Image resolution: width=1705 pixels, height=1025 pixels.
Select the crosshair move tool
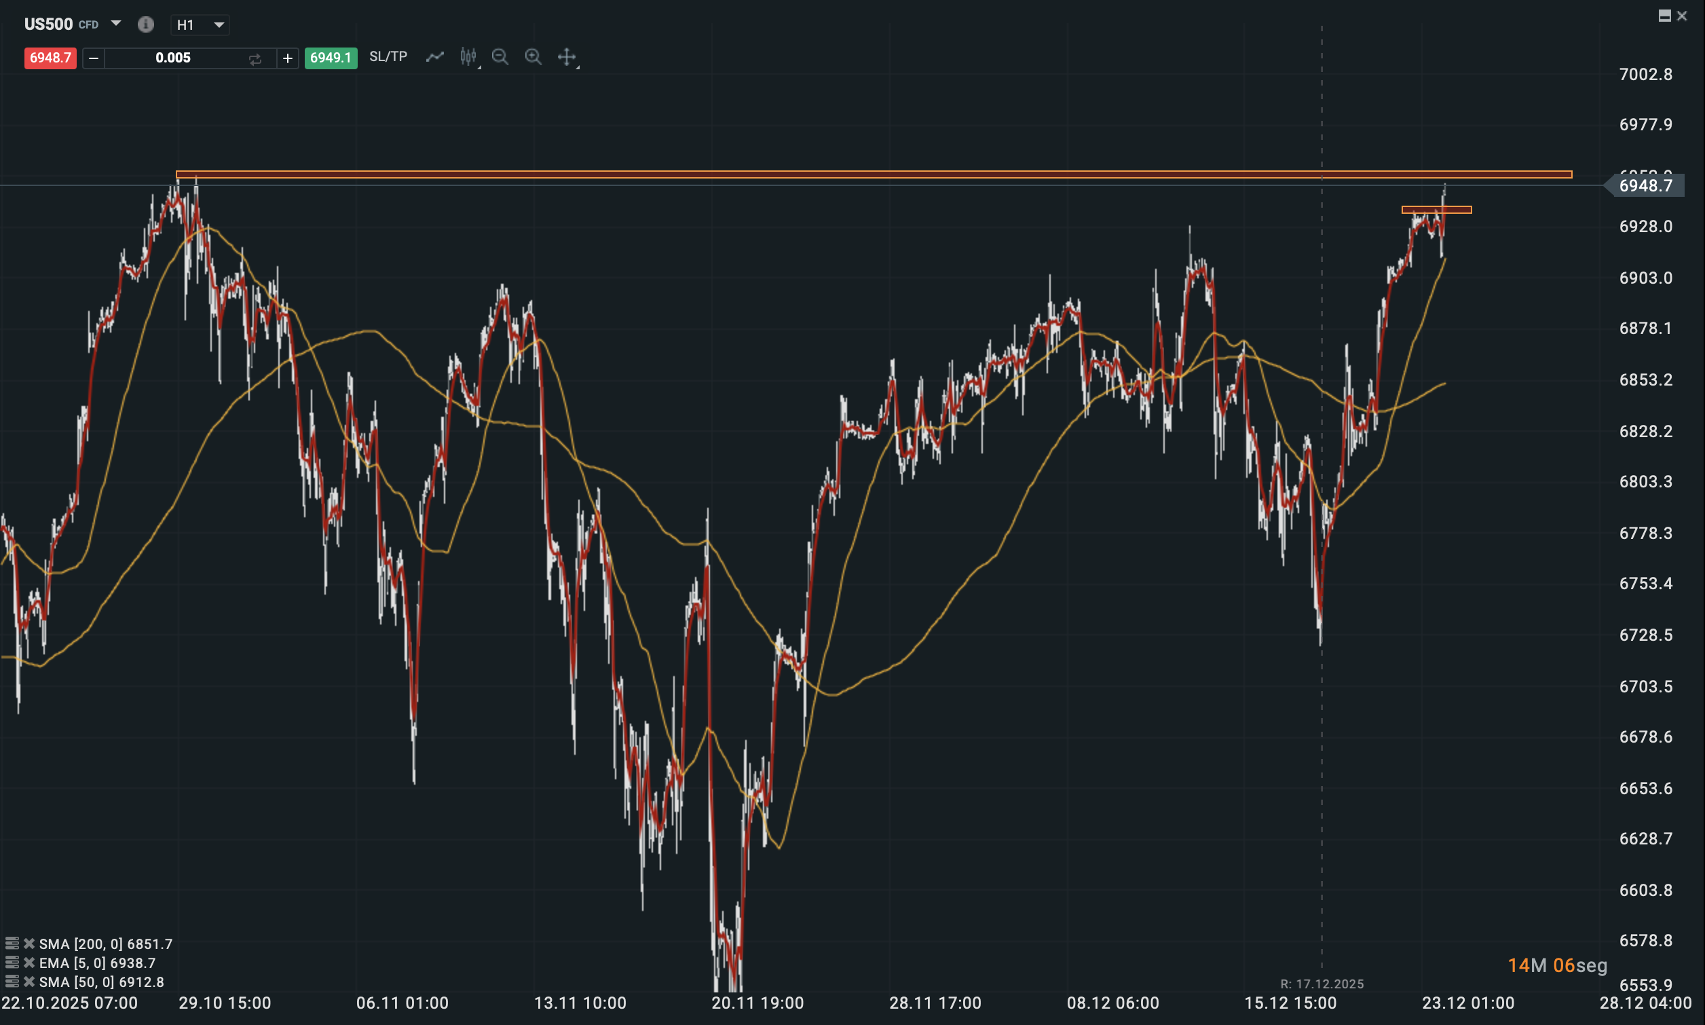[566, 57]
